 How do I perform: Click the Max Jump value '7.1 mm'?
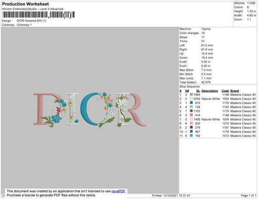206,78
